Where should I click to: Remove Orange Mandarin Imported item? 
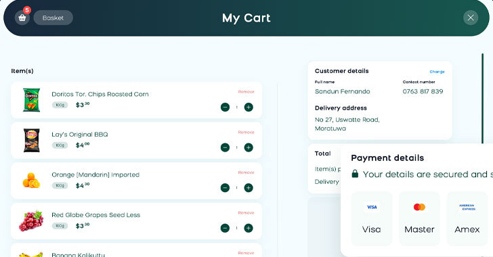coord(246,172)
